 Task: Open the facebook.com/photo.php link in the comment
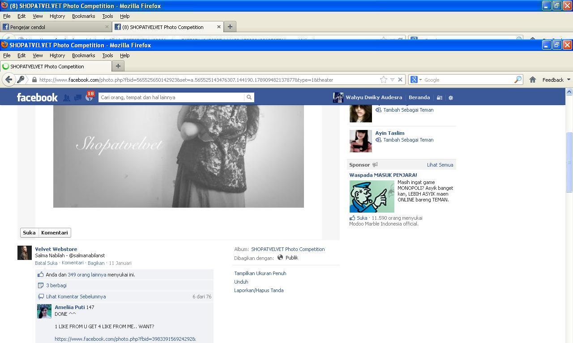click(125, 339)
